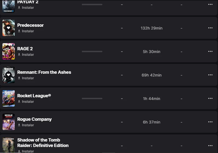Open the three-dots menu for RAGE 2
This screenshot has height=153, width=218.
tap(210, 51)
